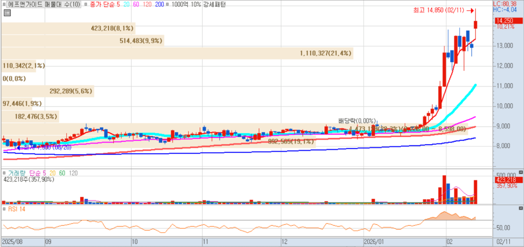Open the data grid table icon
Screen dimensions: 524x247
tap(7, 13)
